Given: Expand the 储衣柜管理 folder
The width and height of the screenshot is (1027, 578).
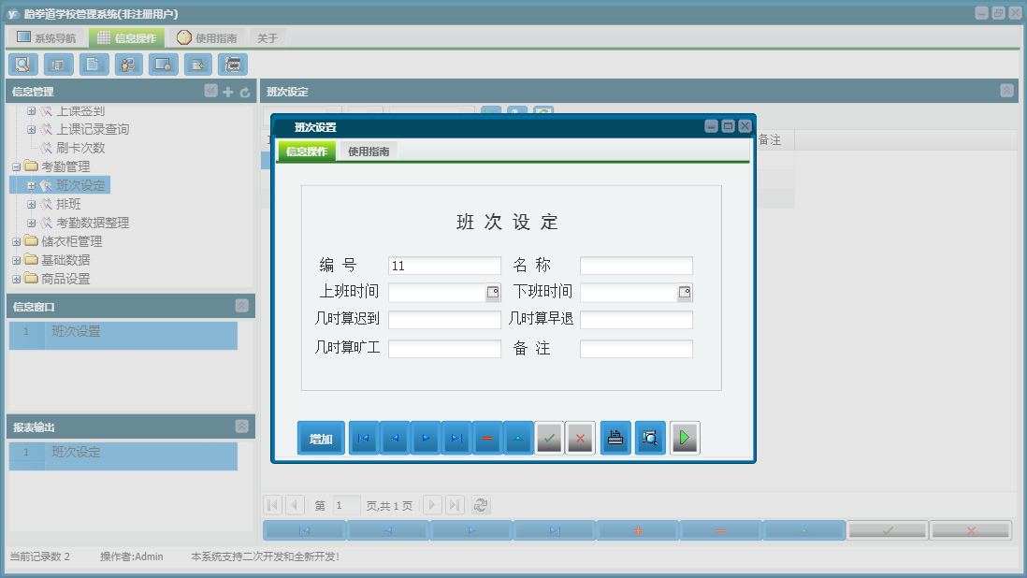Looking at the screenshot, I should [17, 241].
